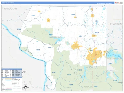Screen dimensions: 124x93
Task: Click ZIP code label 62280
Action: tap(19, 29)
